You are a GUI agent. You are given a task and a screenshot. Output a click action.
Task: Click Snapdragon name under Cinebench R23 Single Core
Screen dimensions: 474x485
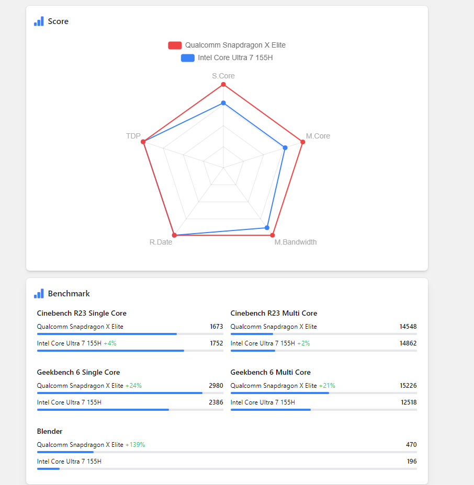[x=80, y=327]
